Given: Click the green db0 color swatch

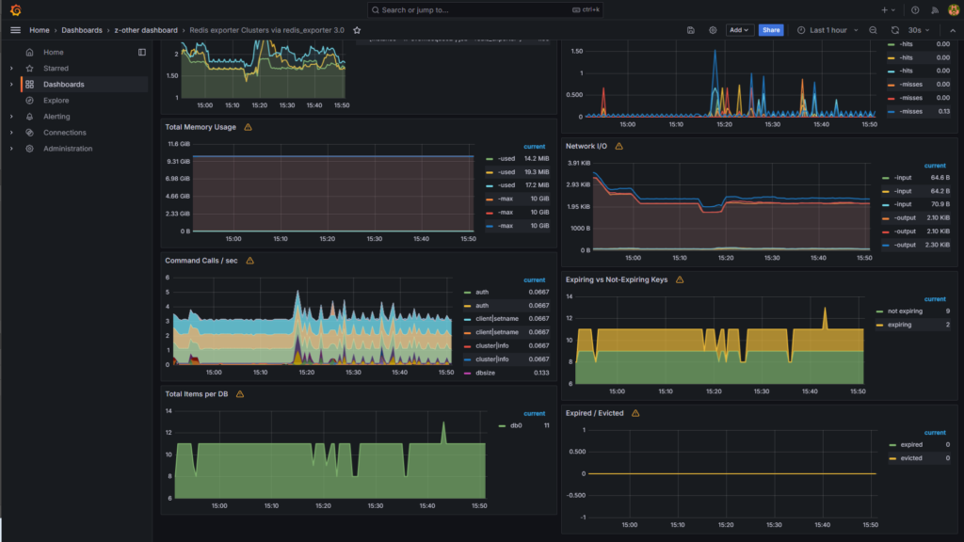Looking at the screenshot, I should coord(502,425).
